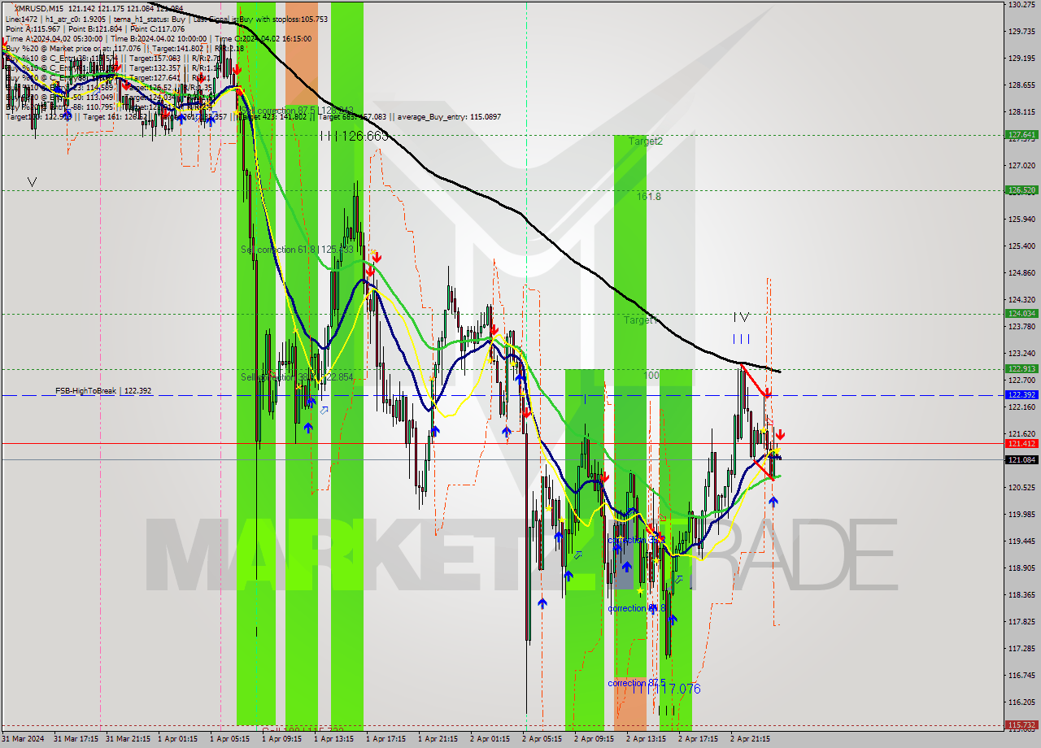Image resolution: width=1041 pixels, height=748 pixels.
Task: Click the 1 Apr 13:15 time label
Action: click(333, 739)
